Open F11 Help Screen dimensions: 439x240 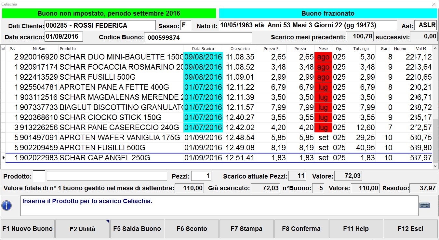click(356, 229)
